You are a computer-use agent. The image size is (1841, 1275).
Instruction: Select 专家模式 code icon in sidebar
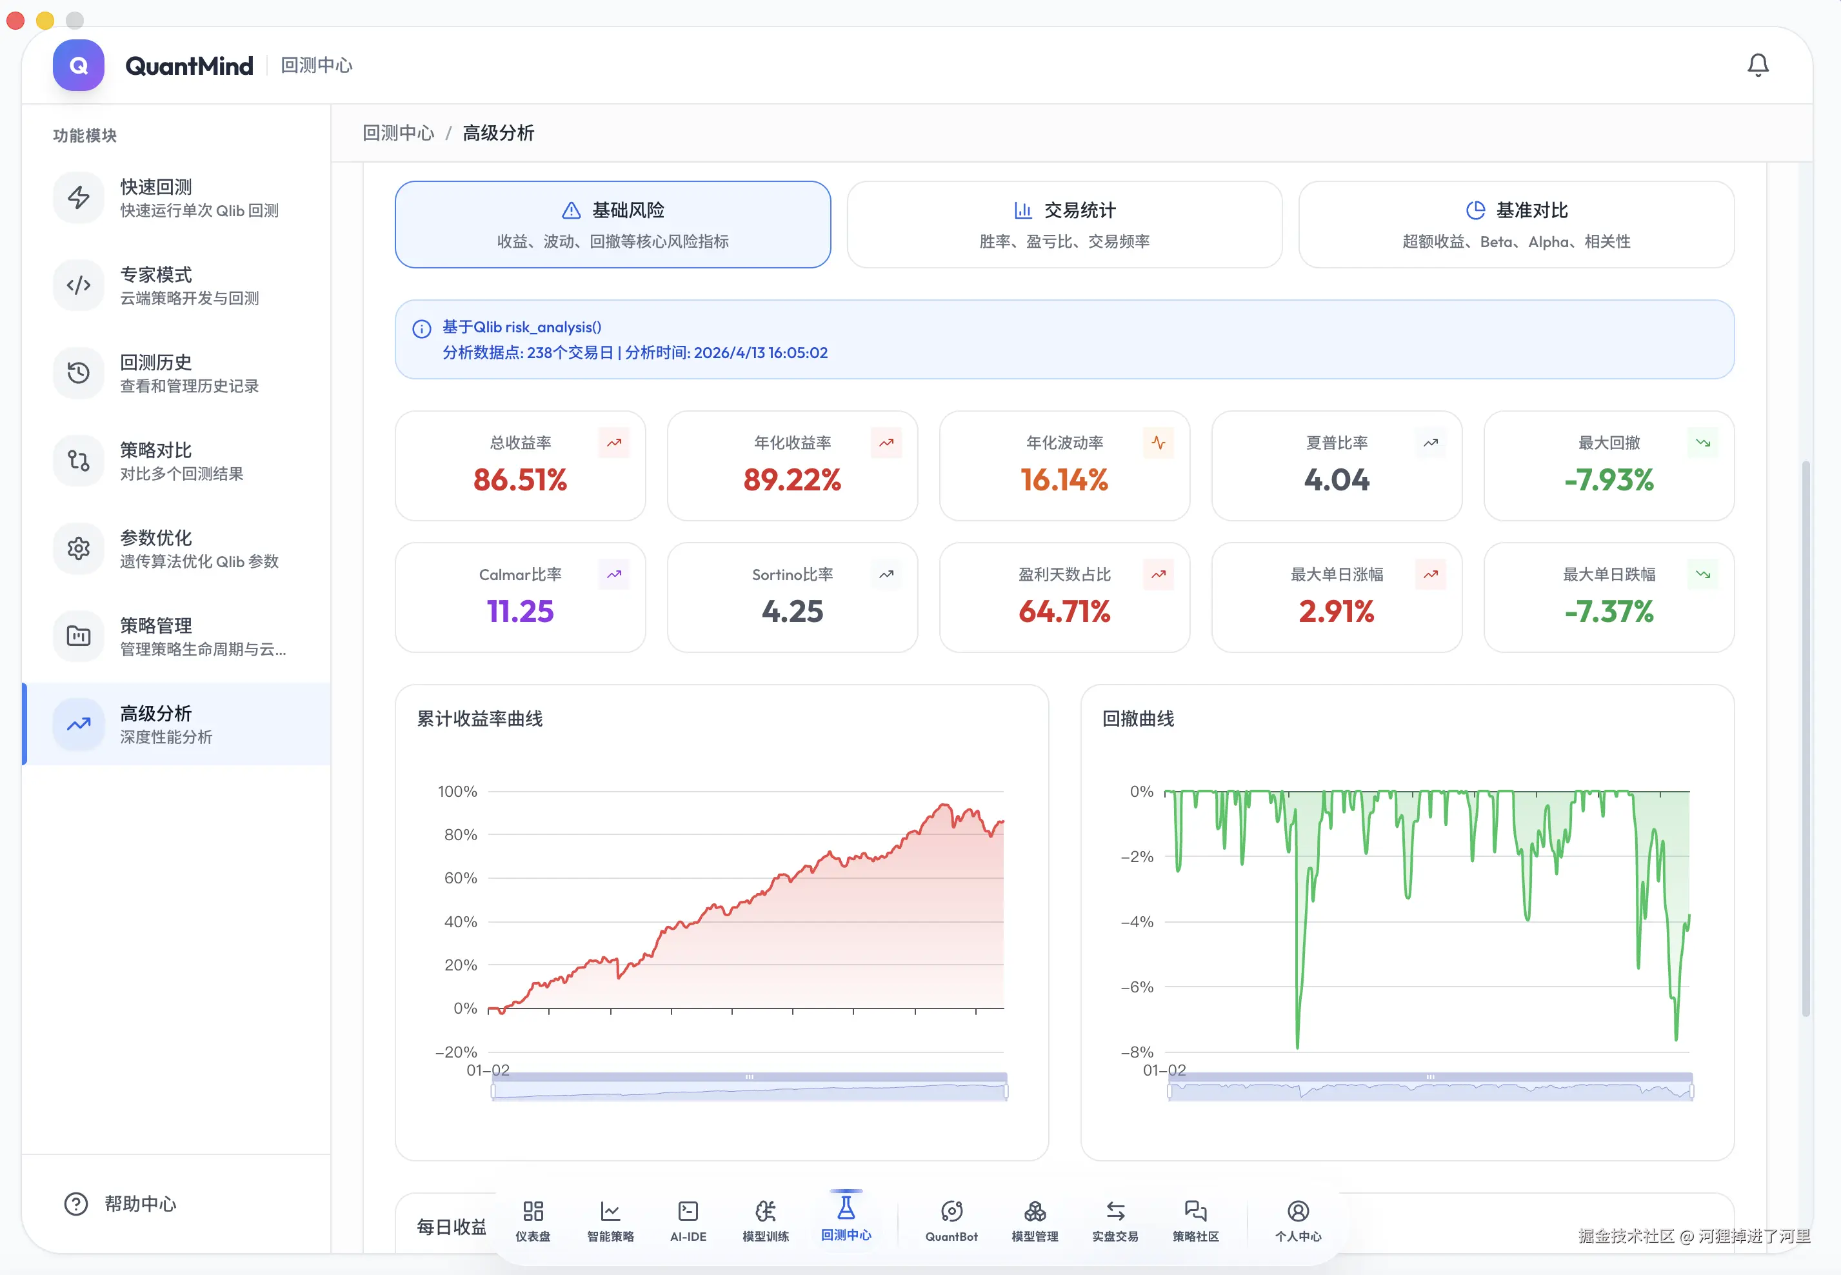78,285
